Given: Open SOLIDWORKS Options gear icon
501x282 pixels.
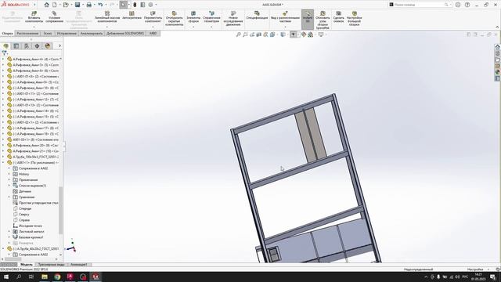Looking at the screenshot, I should point(150,5).
